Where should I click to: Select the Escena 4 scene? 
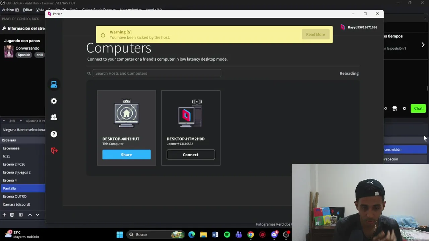click(x=23, y=180)
